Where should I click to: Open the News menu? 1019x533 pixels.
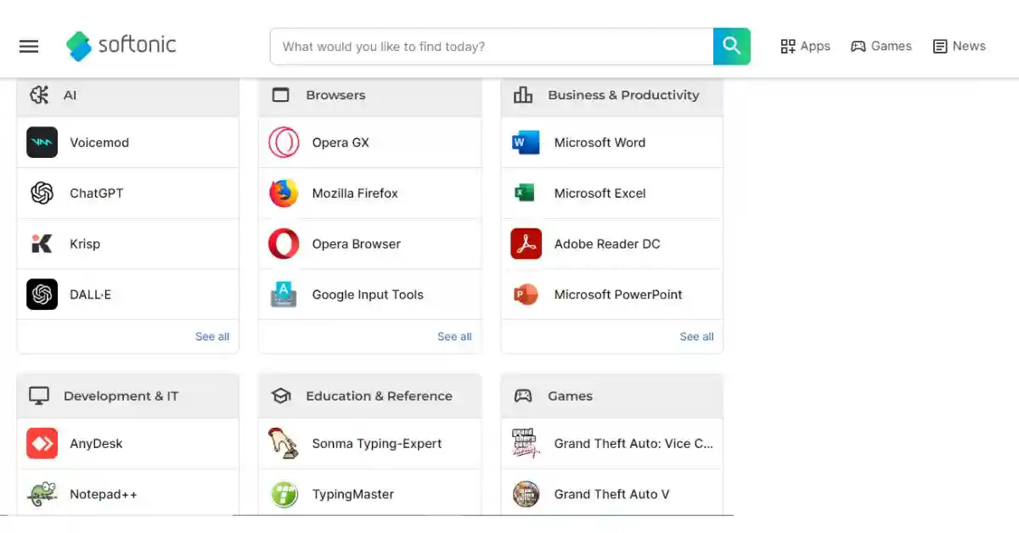pos(960,46)
